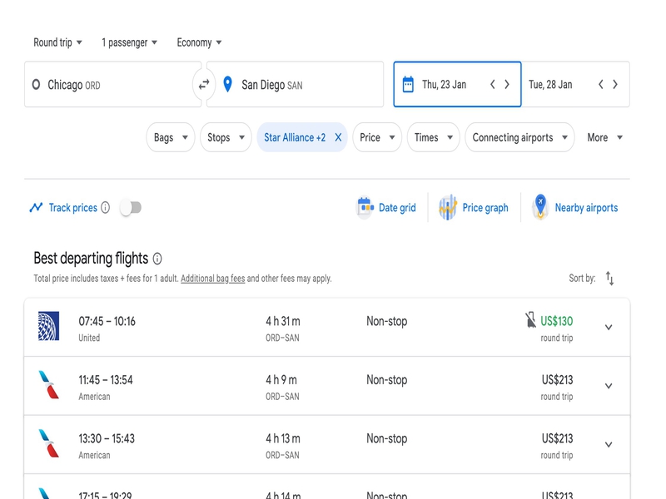Click the Date grid calendar icon
This screenshot has width=666, height=499.
coord(365,207)
